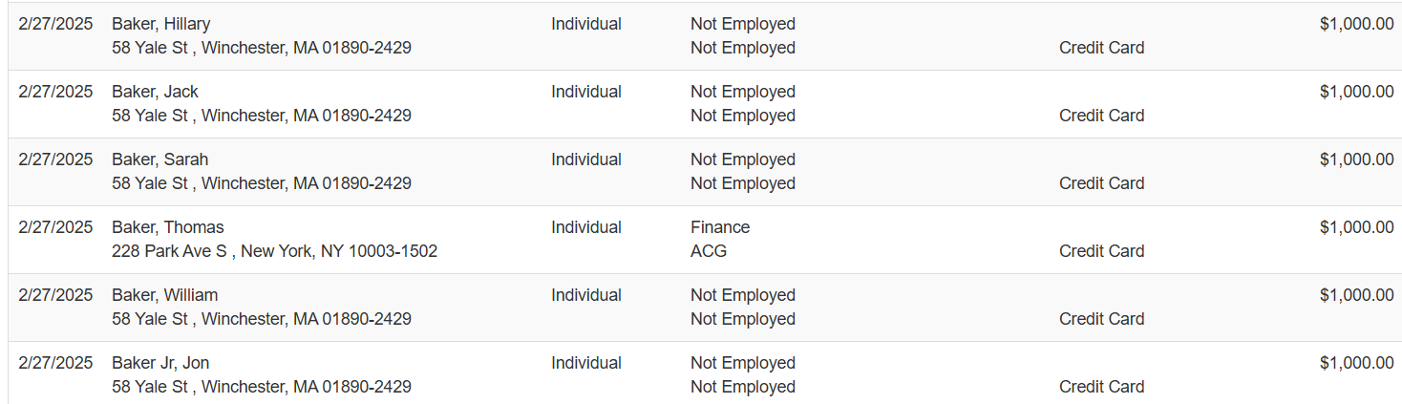Select the Baker Jr, Jon name
The height and width of the screenshot is (404, 1402).
click(x=160, y=363)
